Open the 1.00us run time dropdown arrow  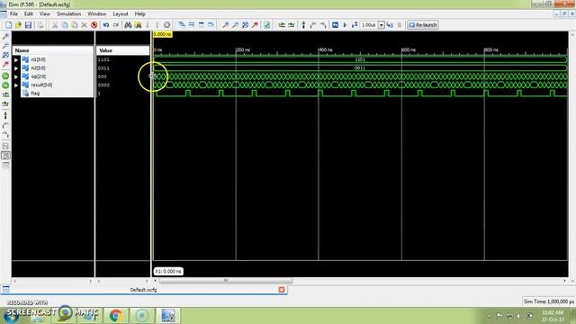coord(382,25)
